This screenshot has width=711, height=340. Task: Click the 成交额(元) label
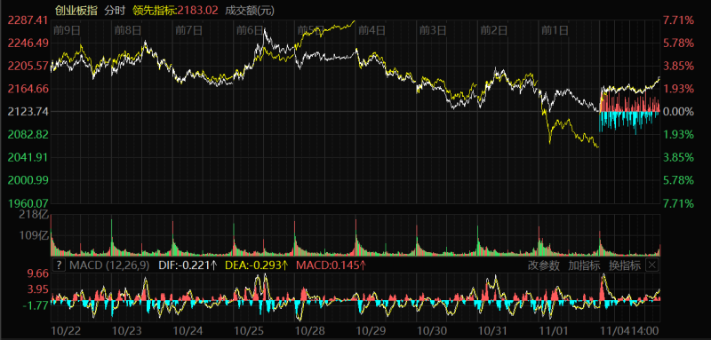point(250,10)
